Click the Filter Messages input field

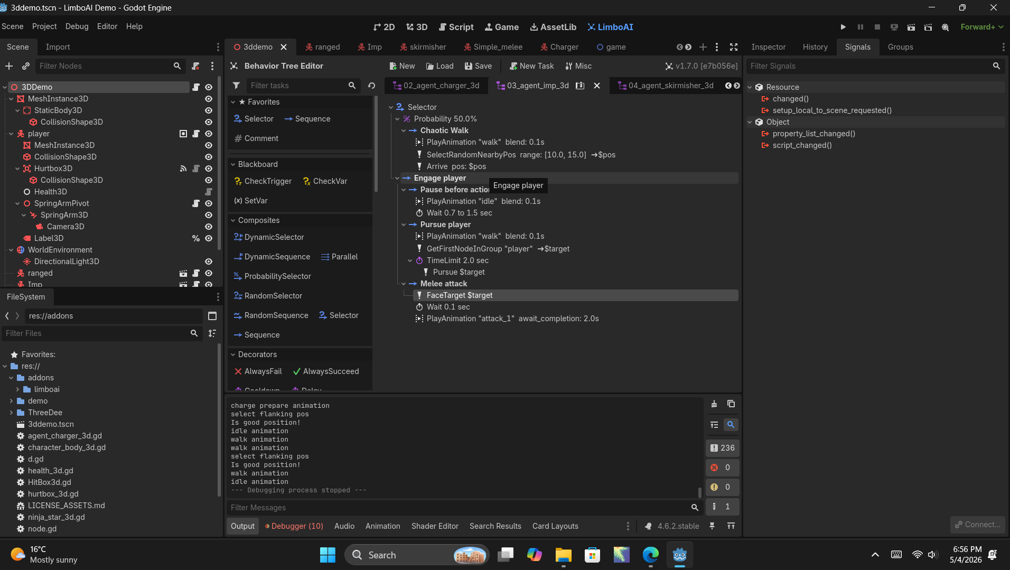tap(460, 508)
